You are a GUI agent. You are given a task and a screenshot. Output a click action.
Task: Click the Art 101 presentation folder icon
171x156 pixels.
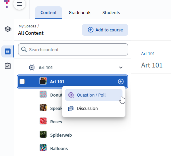[x=32, y=67]
